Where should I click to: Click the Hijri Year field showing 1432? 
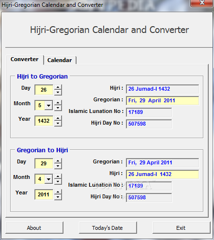pyautogui.click(x=44, y=121)
